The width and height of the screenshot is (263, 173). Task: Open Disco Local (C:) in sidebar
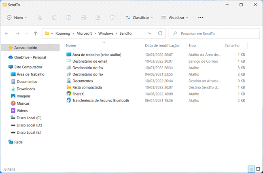point(29,118)
